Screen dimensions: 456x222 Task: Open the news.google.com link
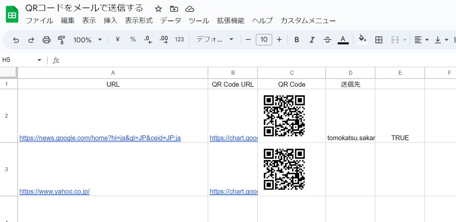tap(100, 138)
